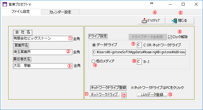The image size is (203, 110).
Task: Switch to the カレンダー設定 tab
Action: 60,12
